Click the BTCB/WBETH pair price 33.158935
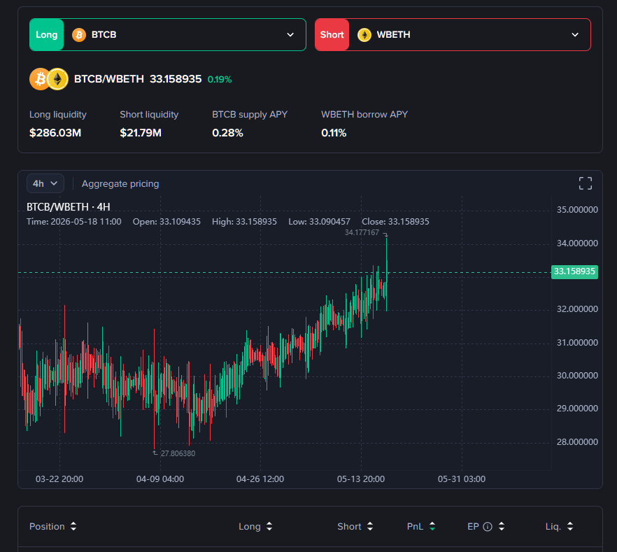617x552 pixels. (176, 79)
